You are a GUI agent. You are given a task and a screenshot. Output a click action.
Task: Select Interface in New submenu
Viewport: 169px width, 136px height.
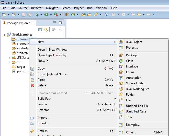143,66
